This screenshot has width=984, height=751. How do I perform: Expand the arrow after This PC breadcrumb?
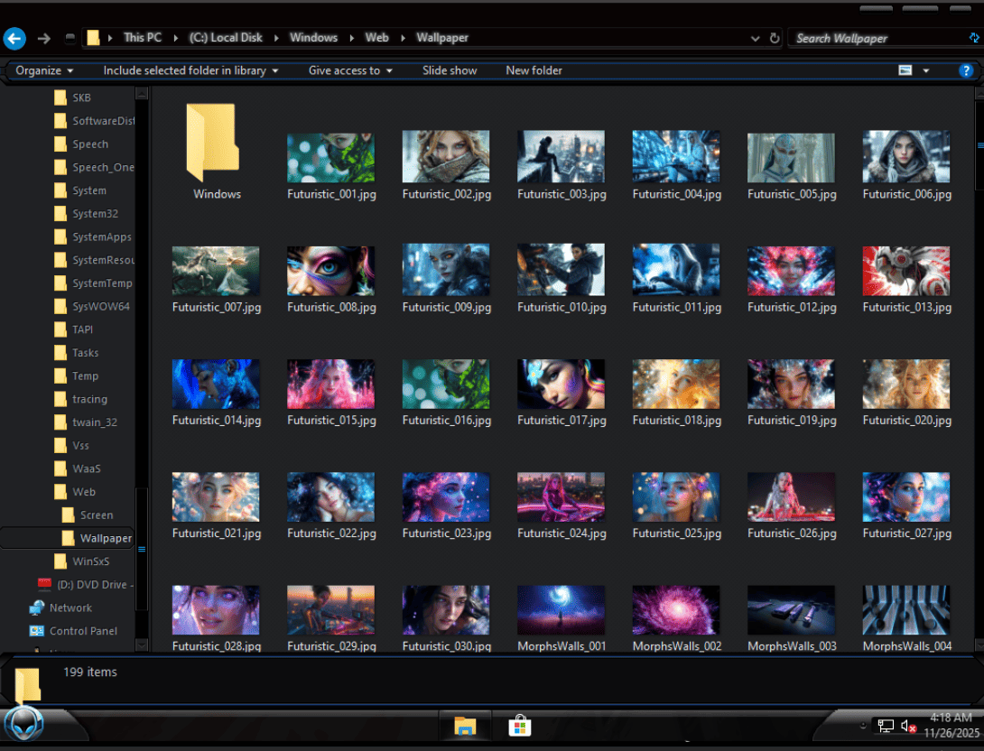(x=176, y=38)
